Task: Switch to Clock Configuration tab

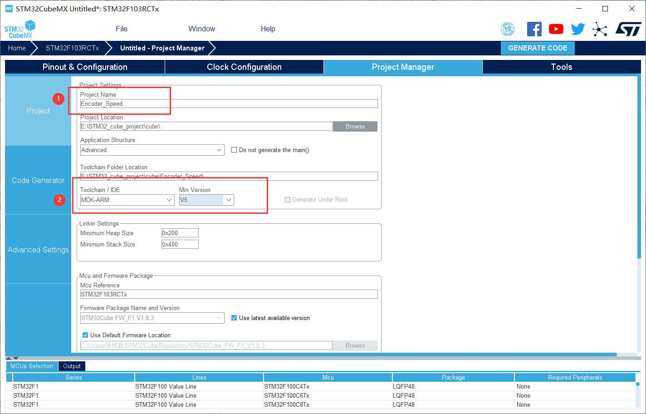Action: [244, 67]
